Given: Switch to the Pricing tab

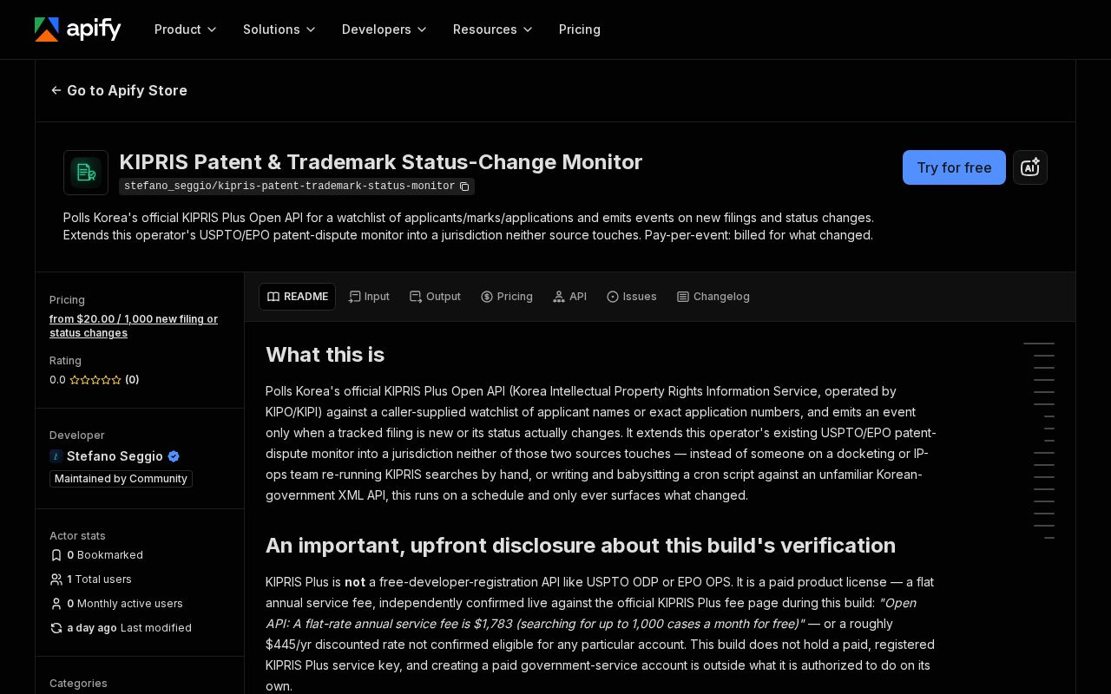Looking at the screenshot, I should tap(507, 297).
